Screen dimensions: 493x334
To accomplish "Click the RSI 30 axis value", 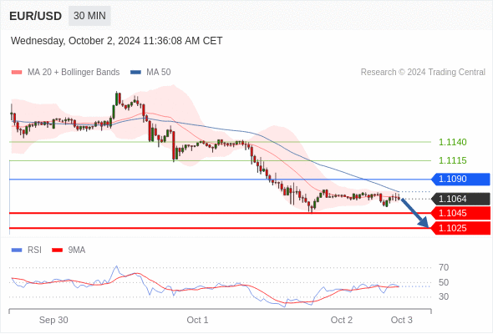I will 444,296.
